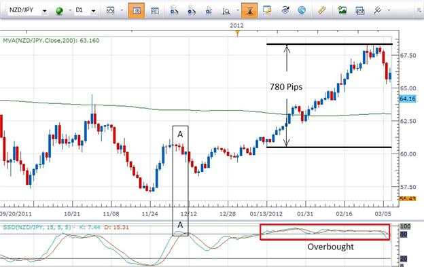Image resolution: width=424 pixels, height=267 pixels.
Task: Expand the zoom dropdown arrow
Action: pos(238,11)
